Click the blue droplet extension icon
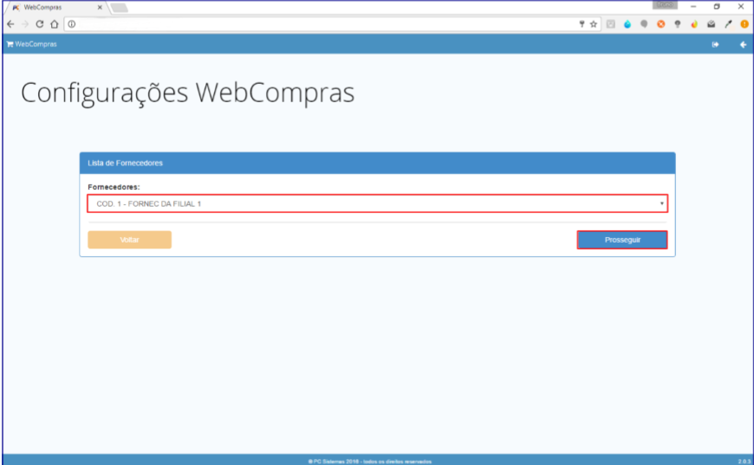 pyautogui.click(x=627, y=24)
